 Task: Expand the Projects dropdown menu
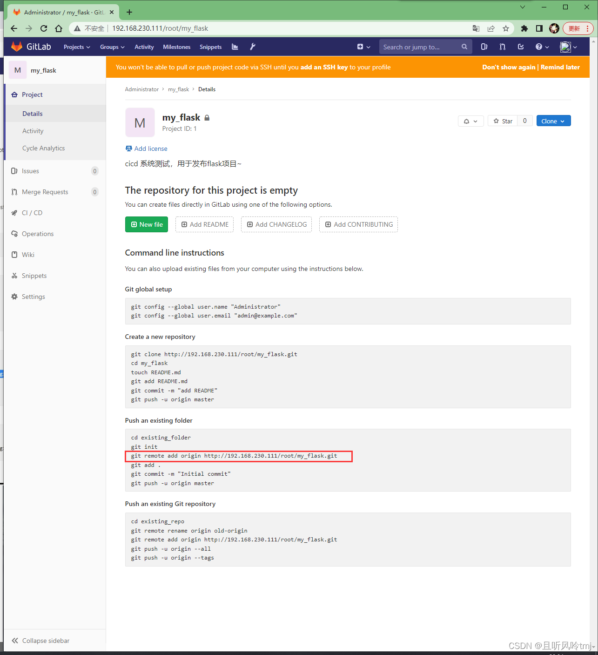77,47
